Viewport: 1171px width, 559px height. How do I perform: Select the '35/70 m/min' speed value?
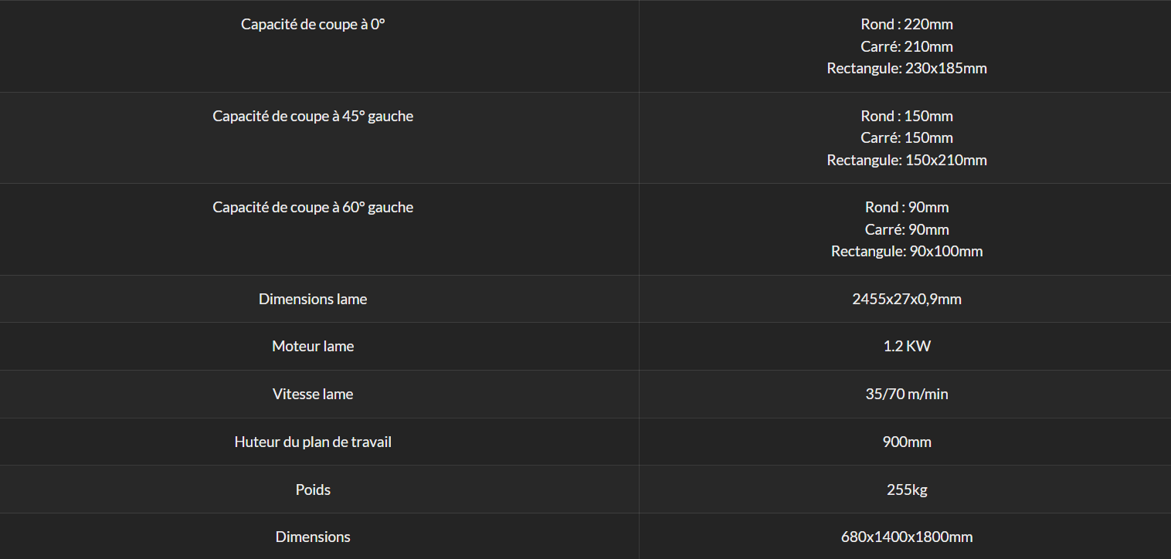coord(907,394)
